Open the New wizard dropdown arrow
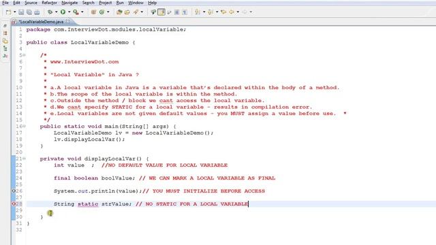 point(14,12)
